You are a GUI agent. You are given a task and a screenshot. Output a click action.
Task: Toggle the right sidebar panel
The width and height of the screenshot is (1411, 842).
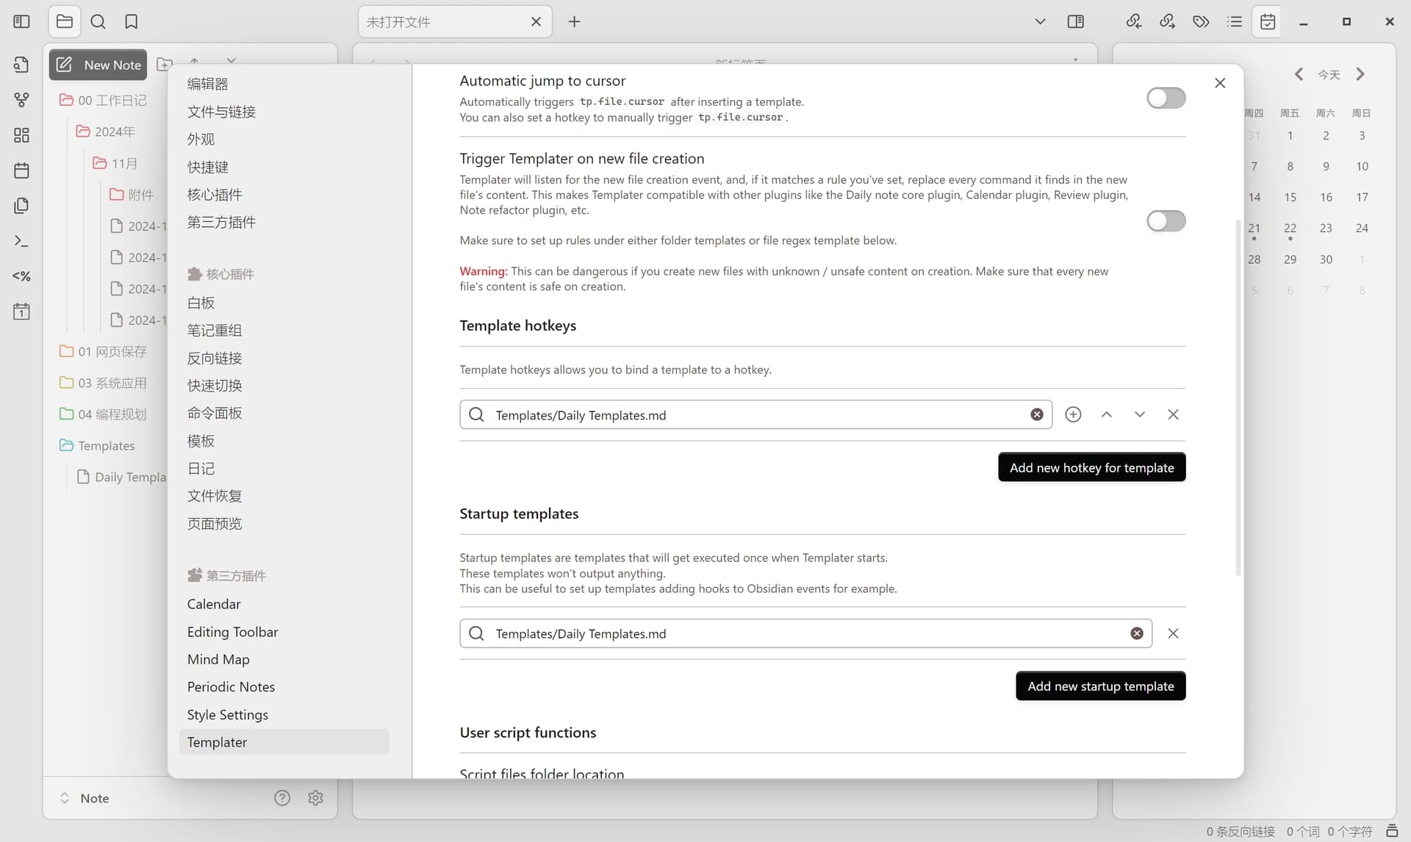[x=1075, y=21]
